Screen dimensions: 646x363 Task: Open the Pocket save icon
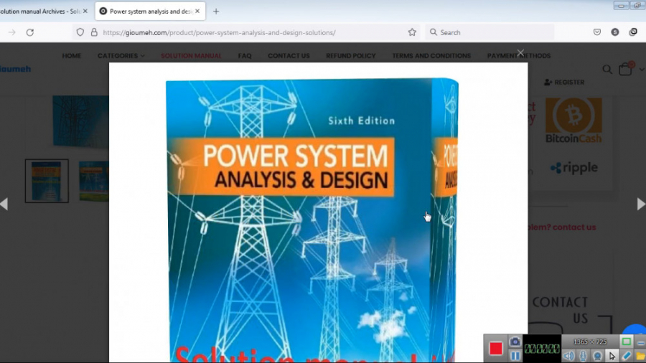(x=597, y=32)
